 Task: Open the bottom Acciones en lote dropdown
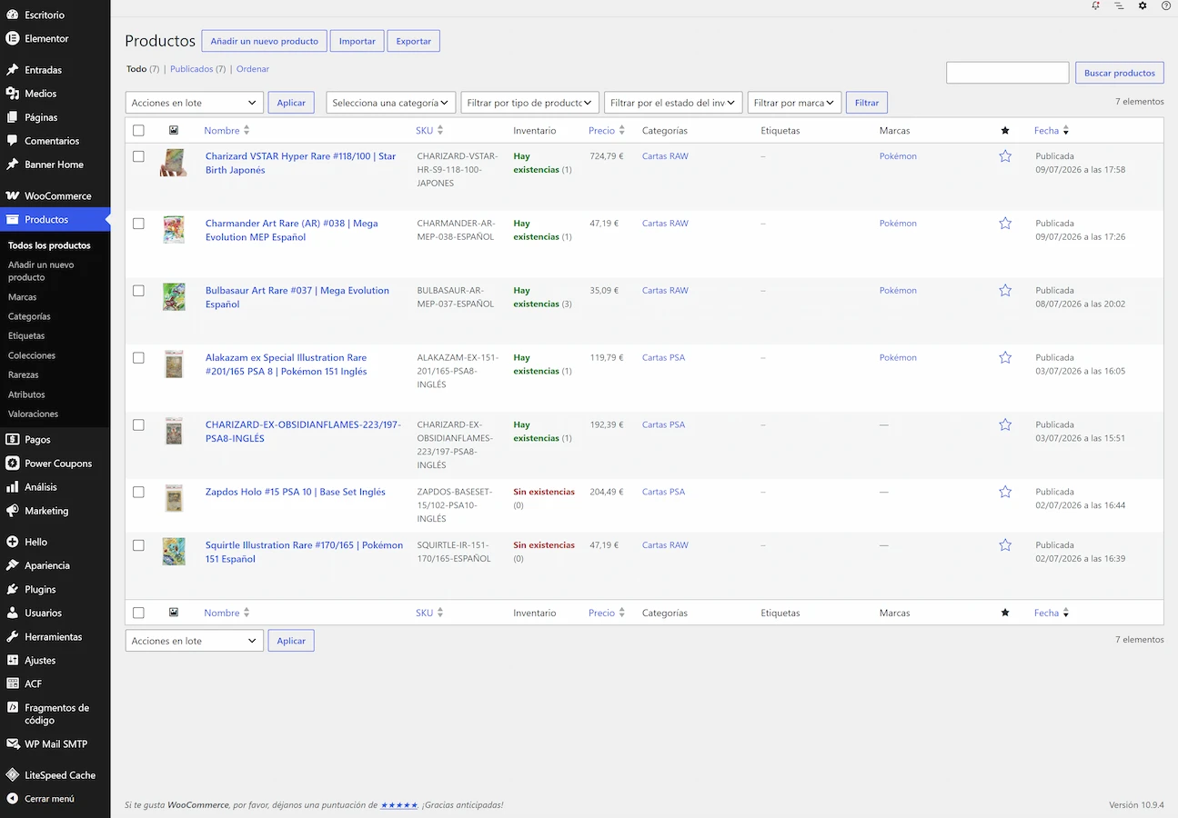pyautogui.click(x=195, y=641)
